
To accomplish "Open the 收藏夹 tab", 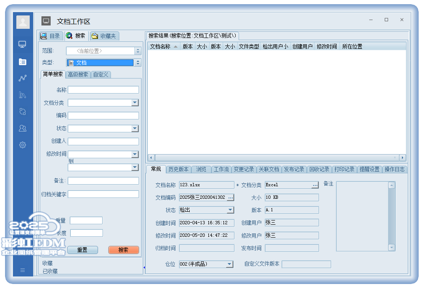I will pyautogui.click(x=105, y=36).
